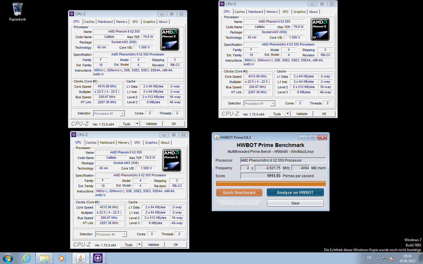Click the Processor name field in HWBOT Prime
The height and width of the screenshot is (264, 423).
coord(283,160)
